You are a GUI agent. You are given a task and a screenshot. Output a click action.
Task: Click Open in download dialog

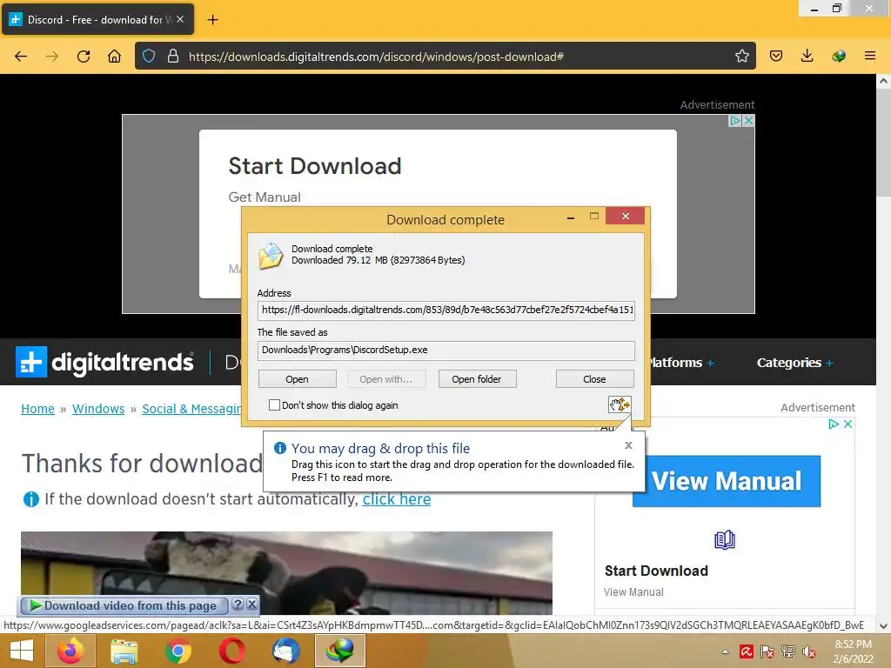(x=298, y=379)
